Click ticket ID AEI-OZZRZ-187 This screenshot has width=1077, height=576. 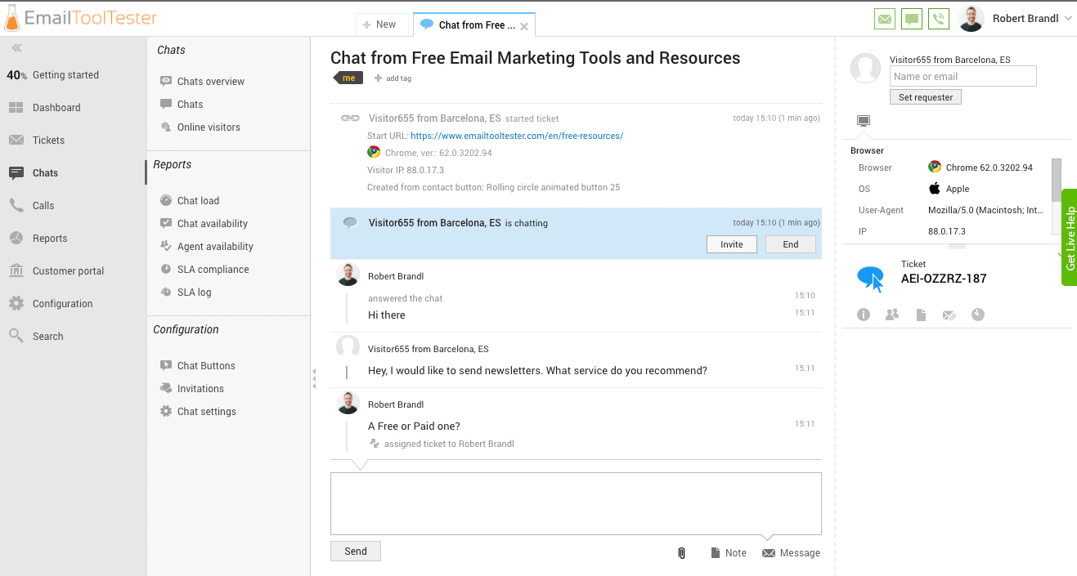tap(944, 279)
